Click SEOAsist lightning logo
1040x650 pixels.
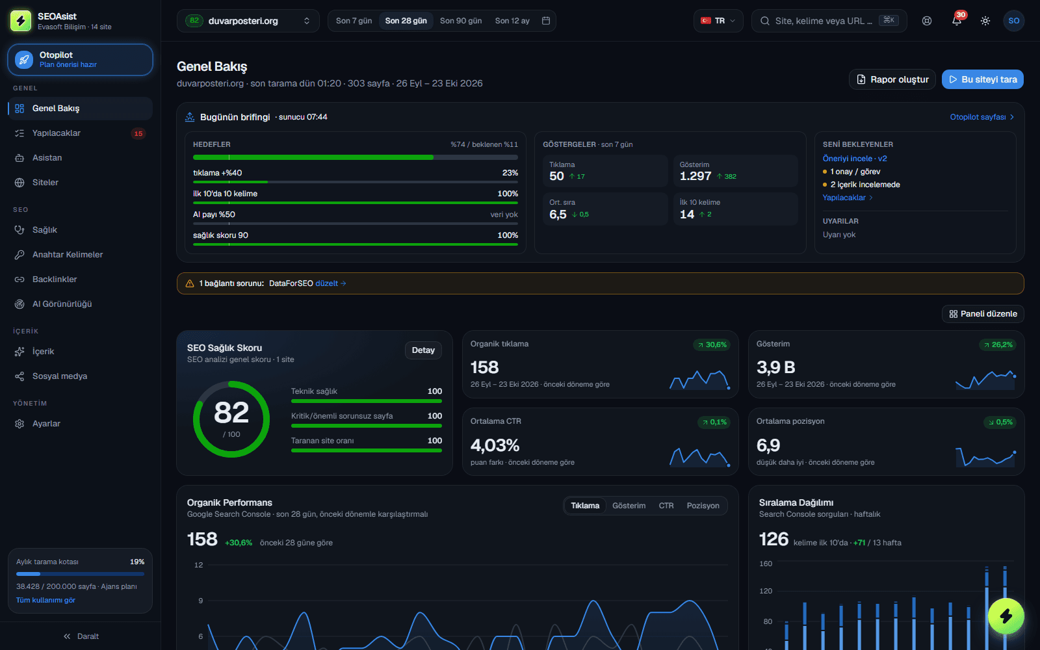[21, 21]
